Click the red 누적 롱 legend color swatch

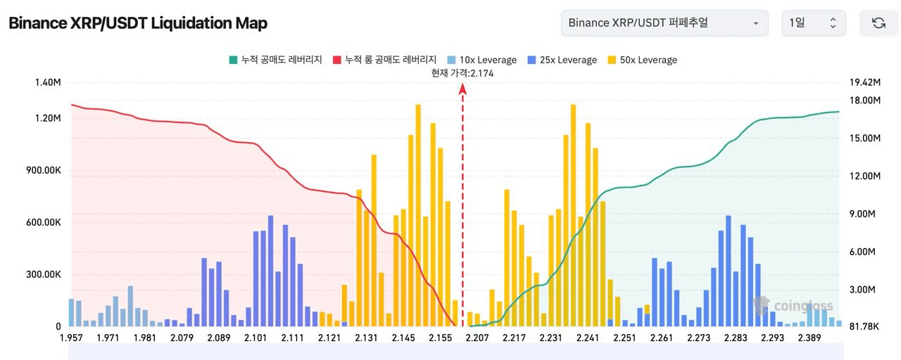coord(337,60)
